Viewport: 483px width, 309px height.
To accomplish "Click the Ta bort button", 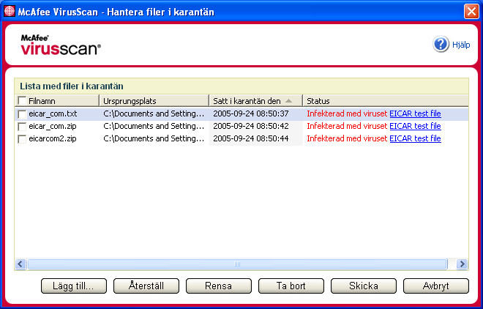I will click(291, 286).
